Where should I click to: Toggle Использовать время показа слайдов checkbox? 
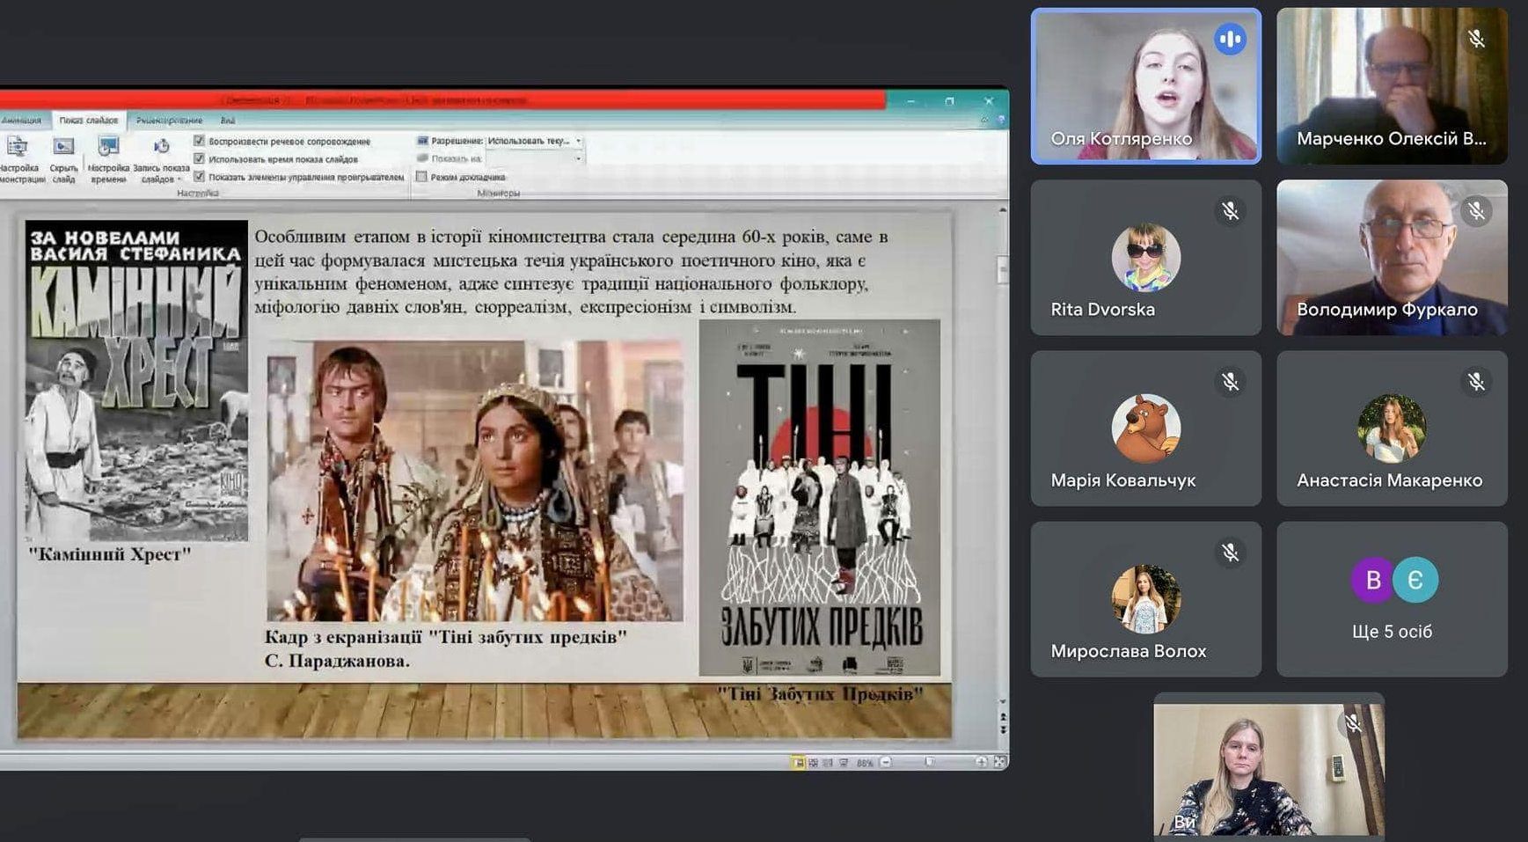click(x=199, y=159)
